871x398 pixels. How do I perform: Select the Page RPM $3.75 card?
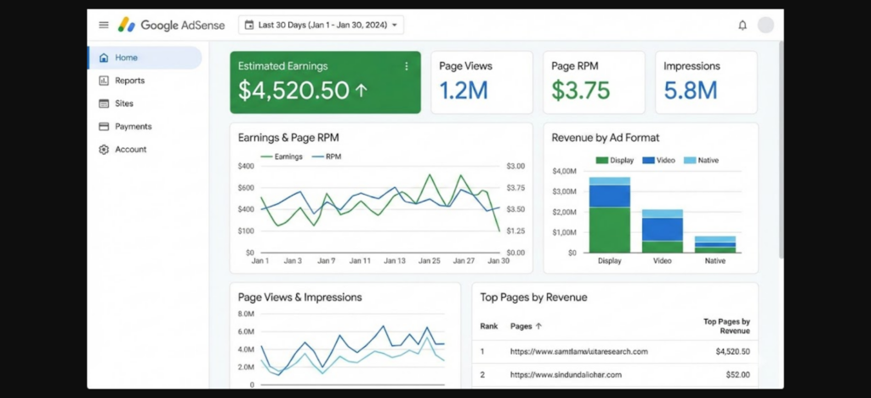[x=594, y=82]
